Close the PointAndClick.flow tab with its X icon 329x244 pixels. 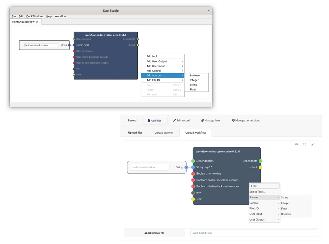37,22
